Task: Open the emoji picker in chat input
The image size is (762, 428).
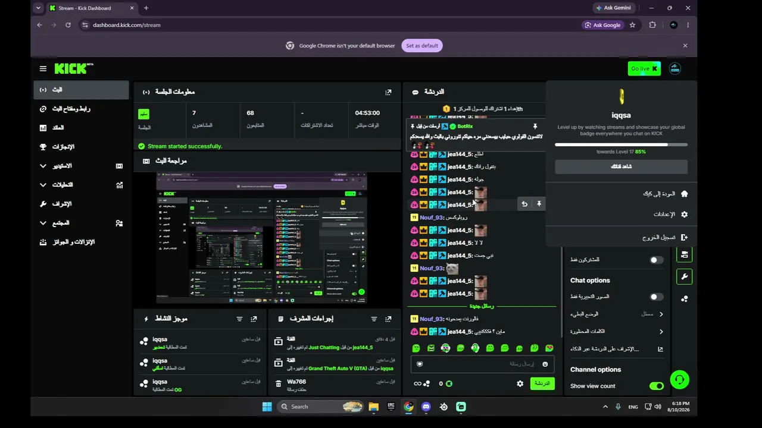Action: point(545,364)
